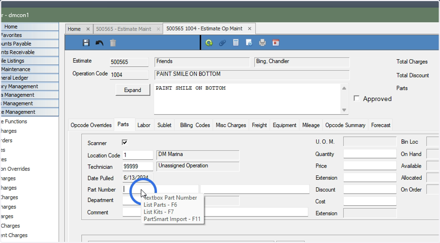Click the Comment input field
The image size is (440, 243).
point(215,212)
